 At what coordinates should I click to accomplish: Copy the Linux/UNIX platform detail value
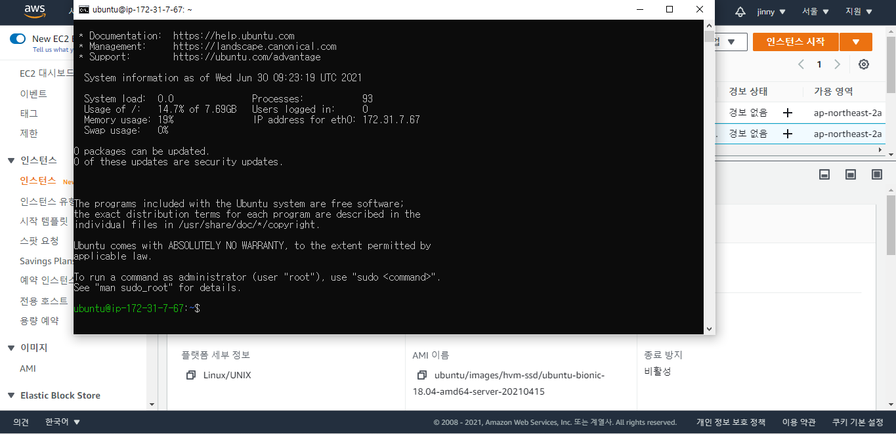pyautogui.click(x=191, y=376)
